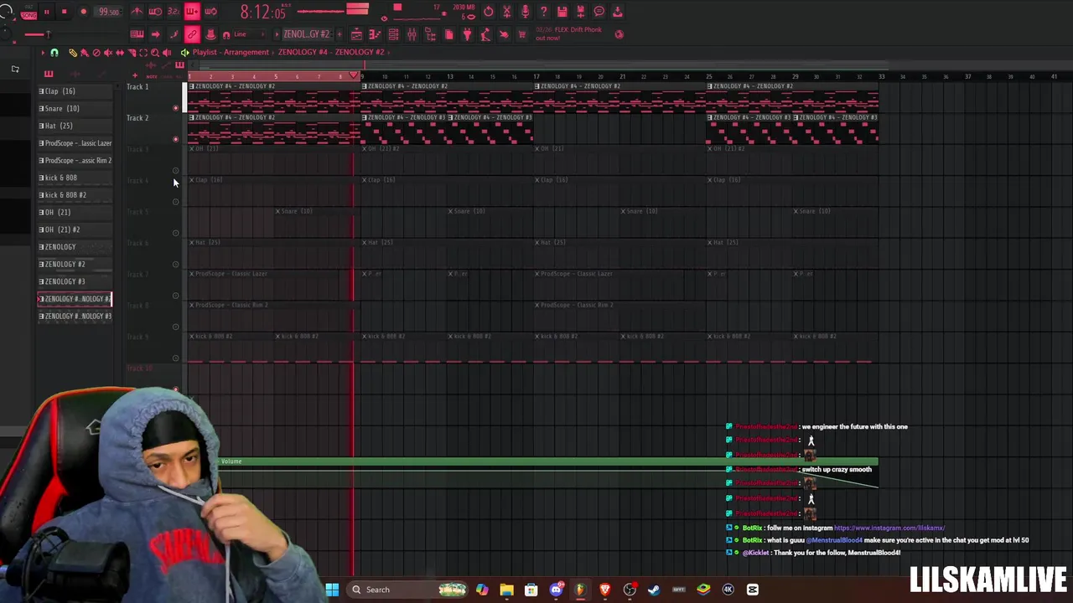Select ZENOLOGY #3 in pattern picker

pos(74,281)
